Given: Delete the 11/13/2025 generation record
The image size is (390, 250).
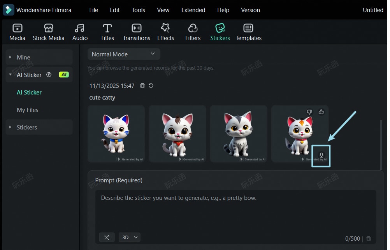Looking at the screenshot, I should tap(142, 86).
